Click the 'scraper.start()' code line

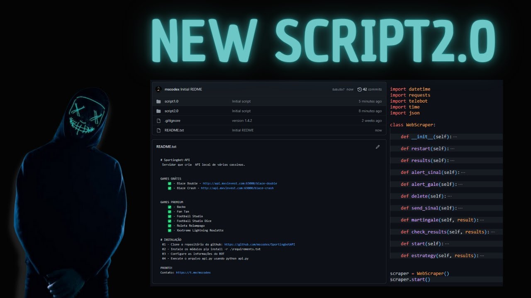coord(410,279)
